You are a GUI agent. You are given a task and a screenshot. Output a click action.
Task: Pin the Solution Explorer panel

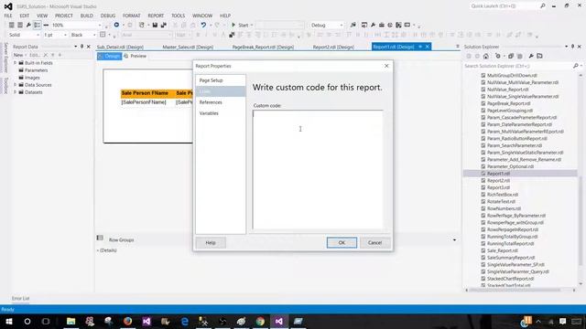coord(572,47)
